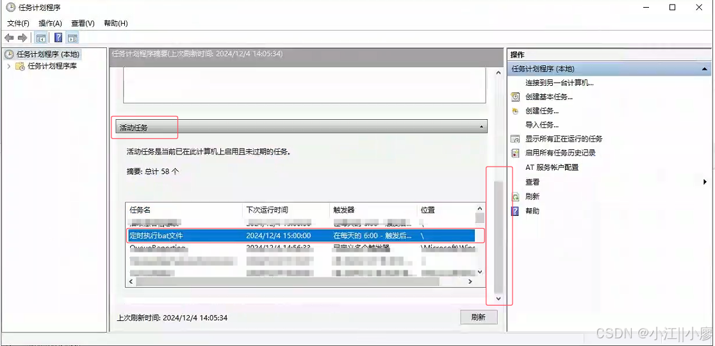The height and width of the screenshot is (346, 715).
Task: Toggle the action pane toolbar icon
Action: [x=72, y=37]
